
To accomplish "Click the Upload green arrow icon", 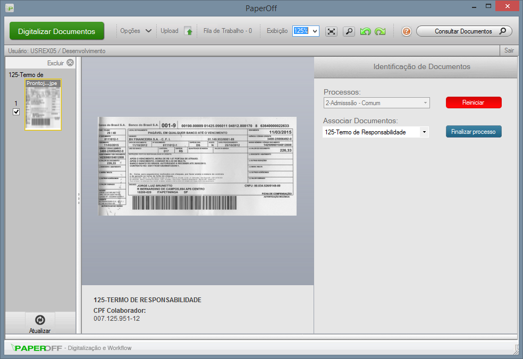I will point(189,31).
